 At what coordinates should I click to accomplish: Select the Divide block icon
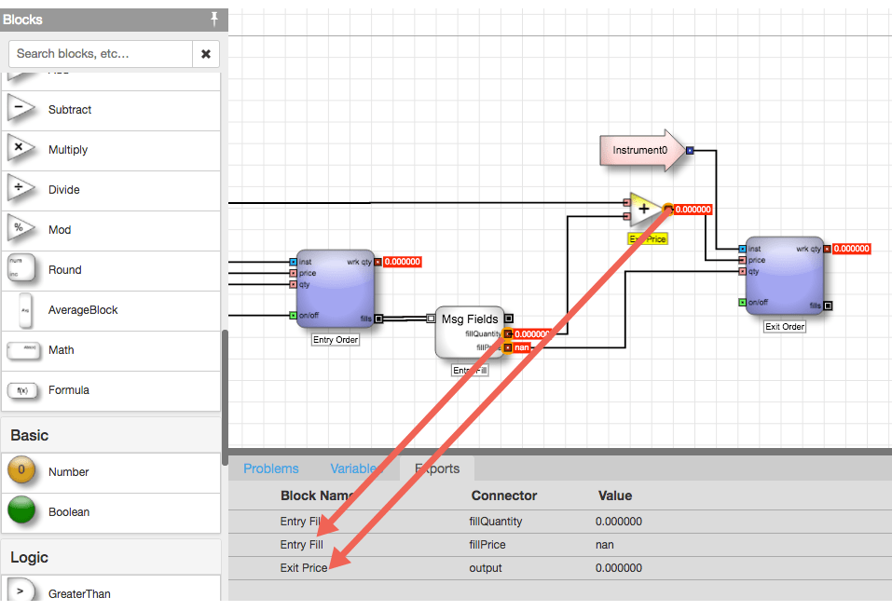[x=21, y=188]
